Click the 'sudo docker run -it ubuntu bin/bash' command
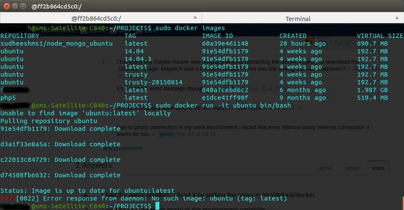Viewport: 404px width, 210px height. [x=223, y=105]
